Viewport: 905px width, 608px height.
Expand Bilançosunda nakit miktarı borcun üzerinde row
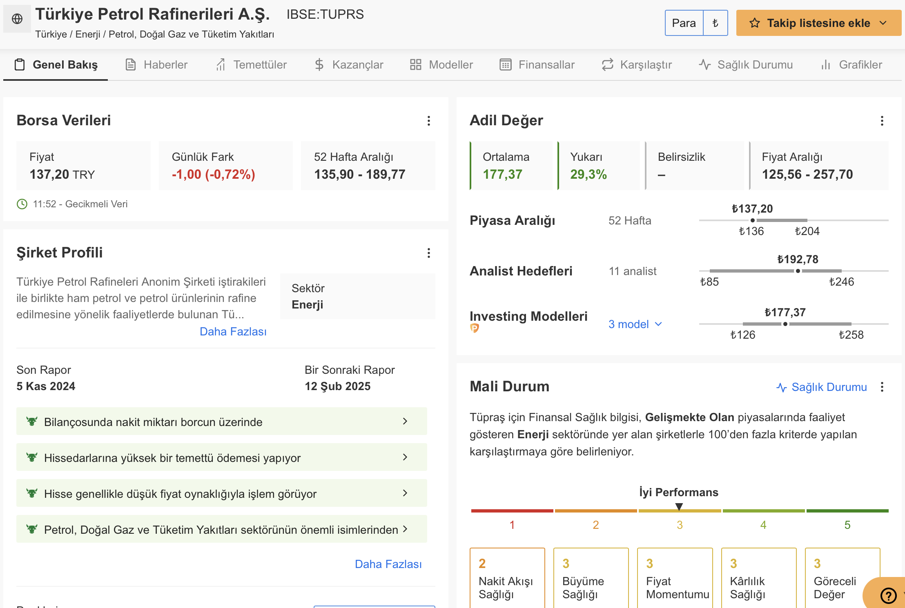click(222, 421)
